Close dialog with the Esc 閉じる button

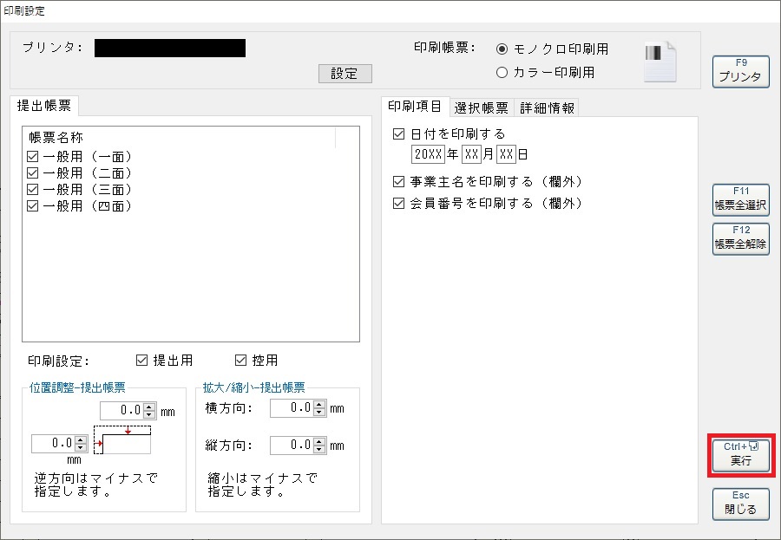coord(740,504)
